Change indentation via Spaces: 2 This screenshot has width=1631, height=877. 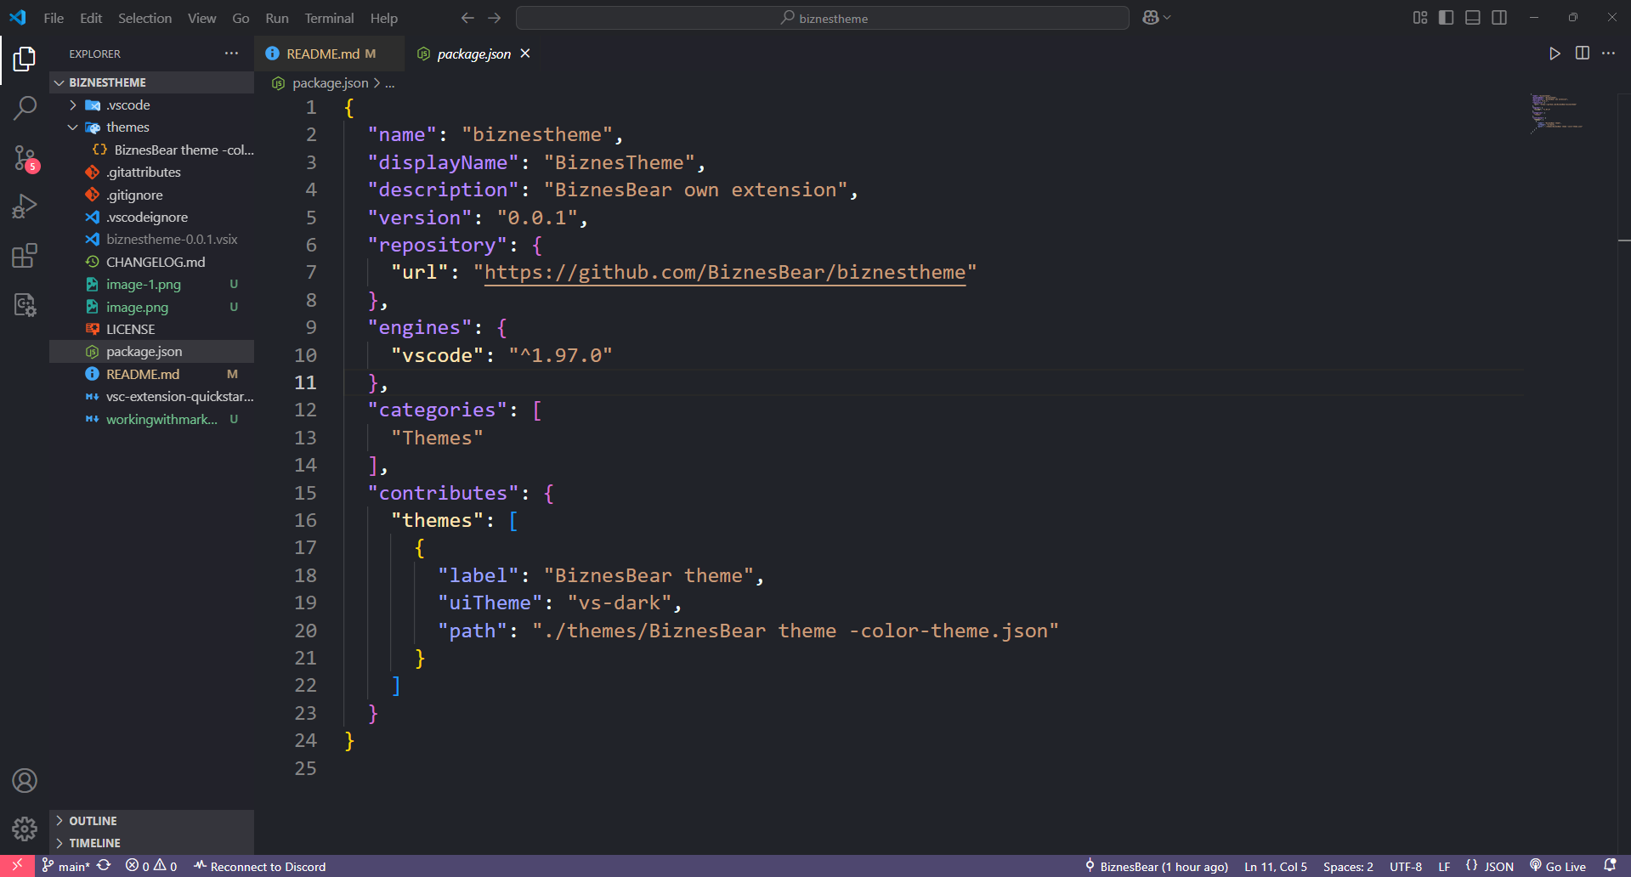click(1348, 866)
